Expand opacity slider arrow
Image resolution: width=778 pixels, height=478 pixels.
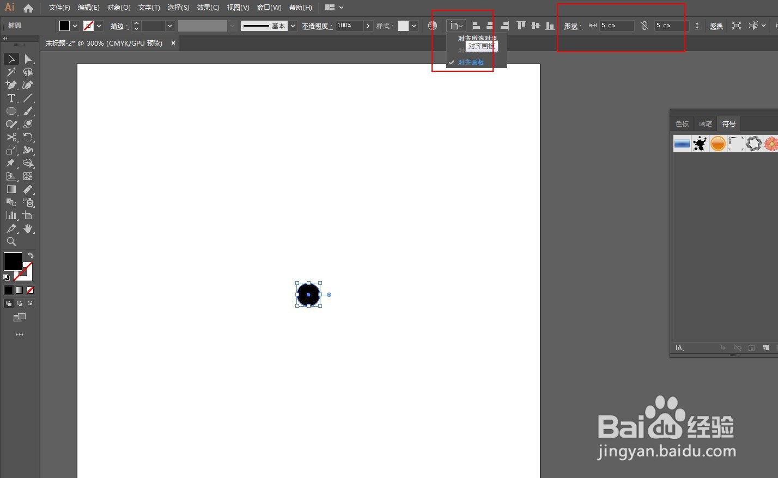click(x=368, y=26)
